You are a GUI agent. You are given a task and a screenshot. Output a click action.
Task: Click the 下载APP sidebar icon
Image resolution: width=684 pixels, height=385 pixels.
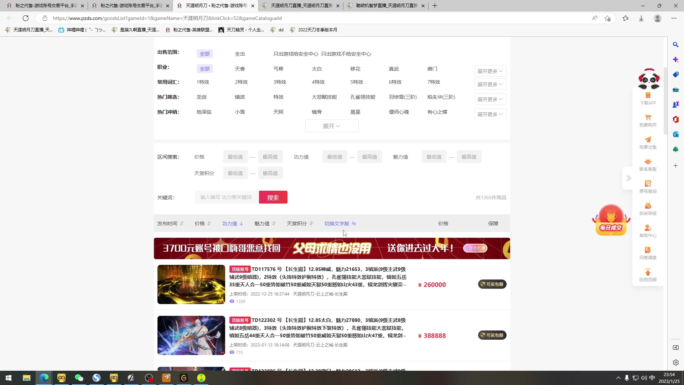[x=648, y=98]
